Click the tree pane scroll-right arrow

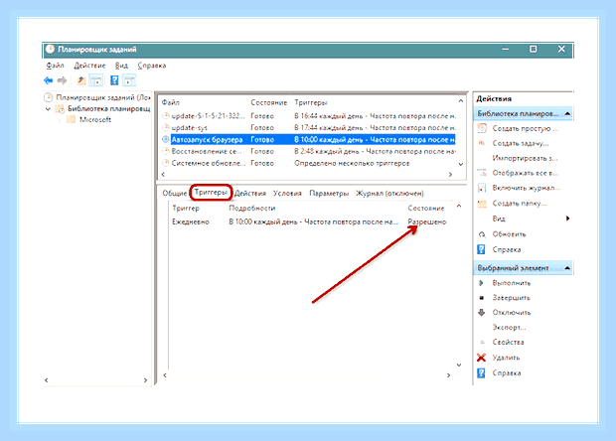point(145,380)
